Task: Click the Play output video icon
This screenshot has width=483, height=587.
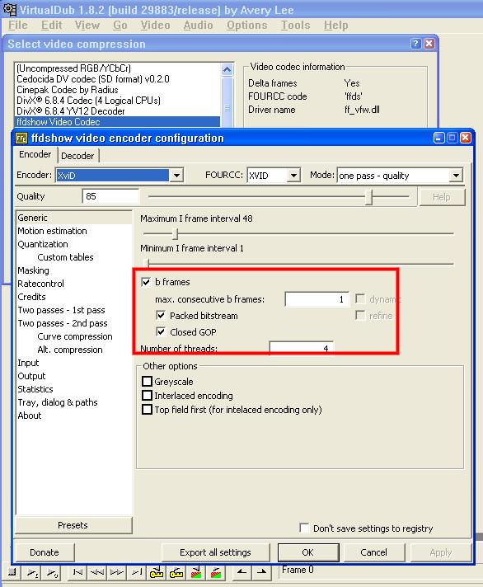Action: click(x=52, y=572)
